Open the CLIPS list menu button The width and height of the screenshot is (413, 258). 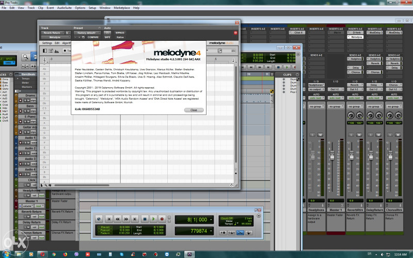click(297, 74)
